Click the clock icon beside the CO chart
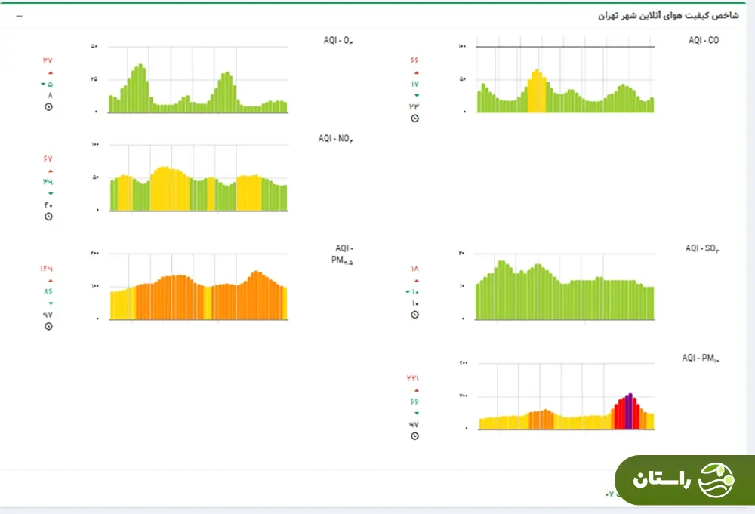755x514 pixels. tap(414, 118)
